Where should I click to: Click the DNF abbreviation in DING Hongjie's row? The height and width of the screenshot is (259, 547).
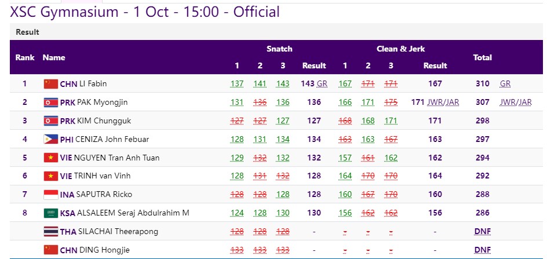[483, 250]
